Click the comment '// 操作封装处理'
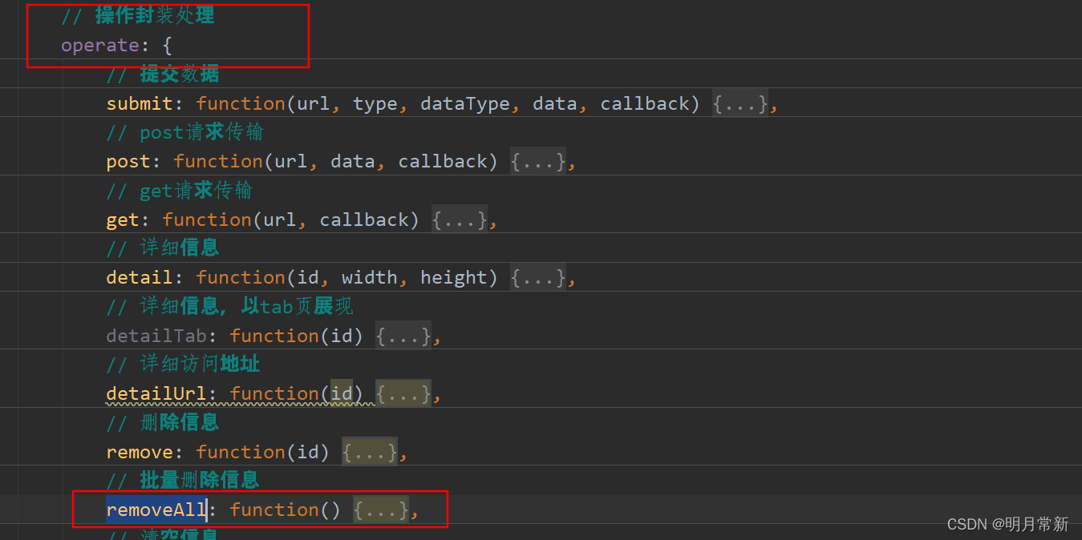Screen dimensions: 1082x540 [137, 15]
